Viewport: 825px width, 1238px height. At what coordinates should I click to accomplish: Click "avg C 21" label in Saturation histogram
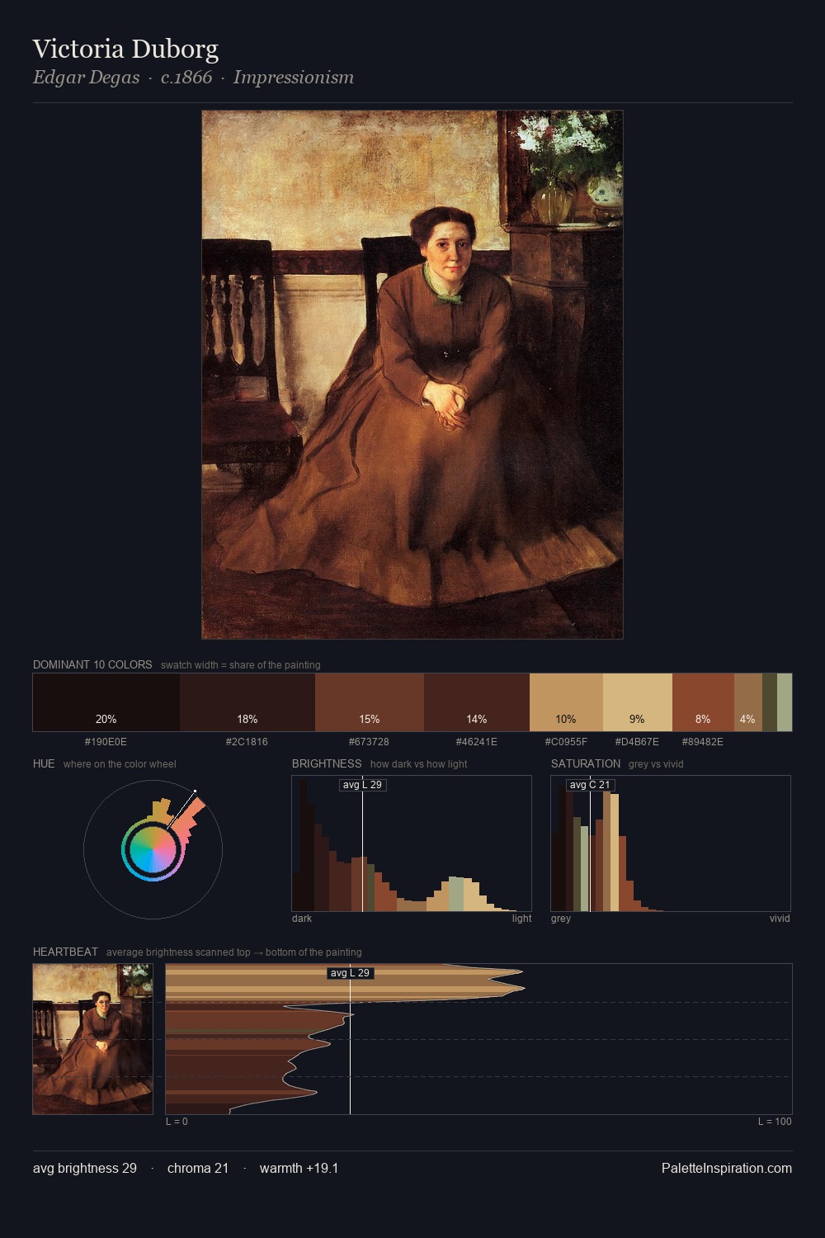click(591, 785)
